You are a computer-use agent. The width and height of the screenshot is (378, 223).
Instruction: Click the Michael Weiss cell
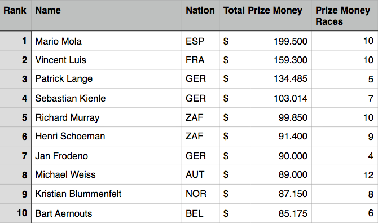pos(107,175)
